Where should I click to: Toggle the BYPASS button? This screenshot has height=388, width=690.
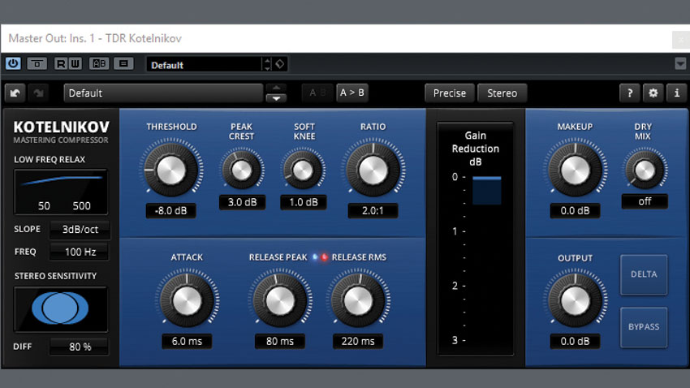point(644,327)
